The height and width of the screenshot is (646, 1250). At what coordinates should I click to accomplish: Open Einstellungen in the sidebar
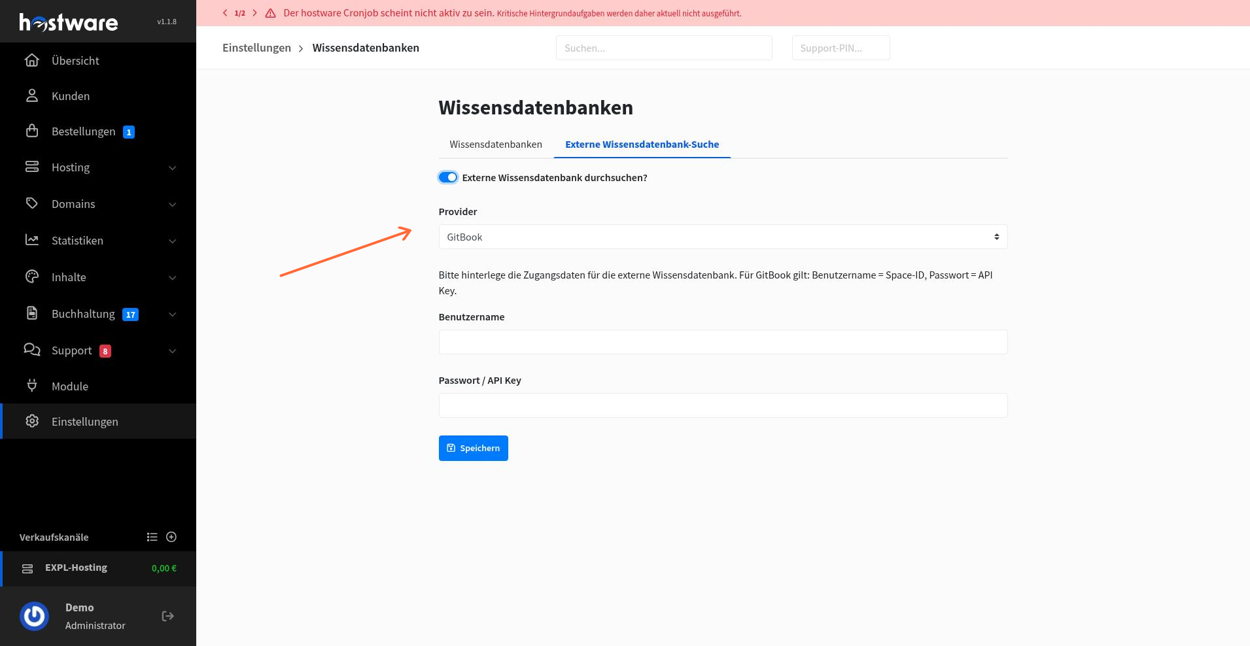click(x=98, y=421)
